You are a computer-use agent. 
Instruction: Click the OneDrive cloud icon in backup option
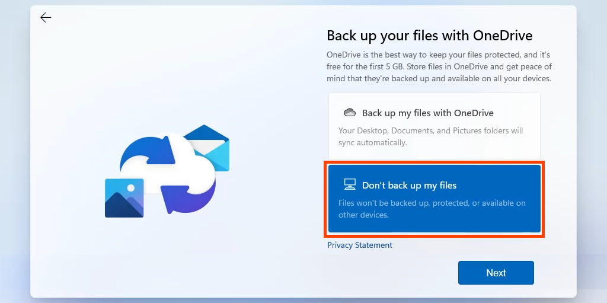350,113
